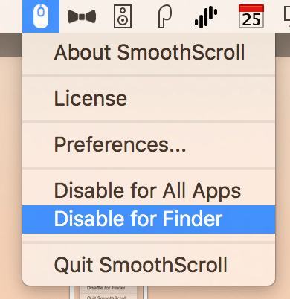
Task: Open the AirPod status icon
Action: [164, 16]
